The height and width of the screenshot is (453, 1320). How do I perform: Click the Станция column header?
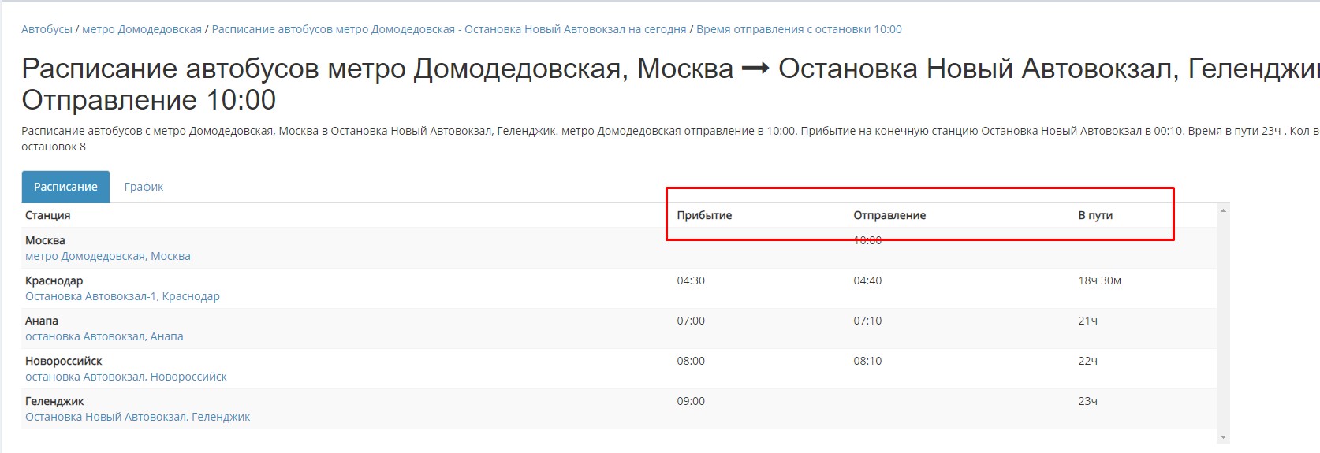point(47,215)
